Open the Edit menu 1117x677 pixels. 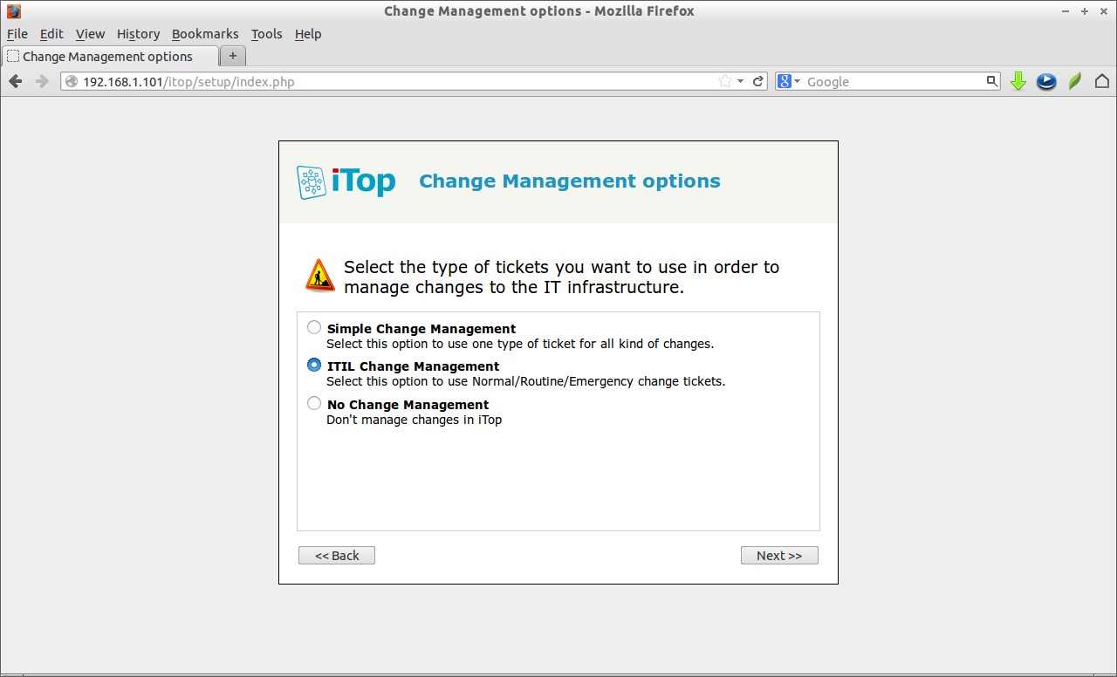click(51, 34)
